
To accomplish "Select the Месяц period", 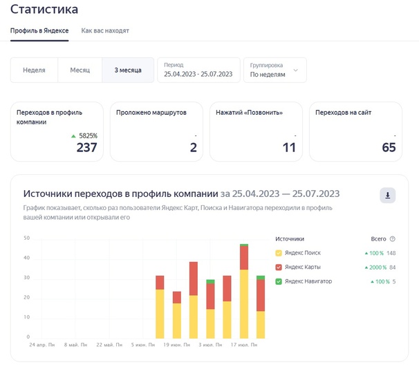I will pos(80,70).
